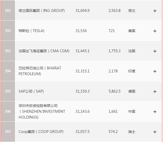Click rank 392 badge
The image size is (163, 142).
tap(8, 31)
